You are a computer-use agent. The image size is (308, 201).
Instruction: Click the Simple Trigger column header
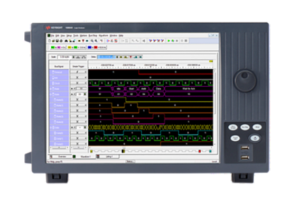(78, 67)
